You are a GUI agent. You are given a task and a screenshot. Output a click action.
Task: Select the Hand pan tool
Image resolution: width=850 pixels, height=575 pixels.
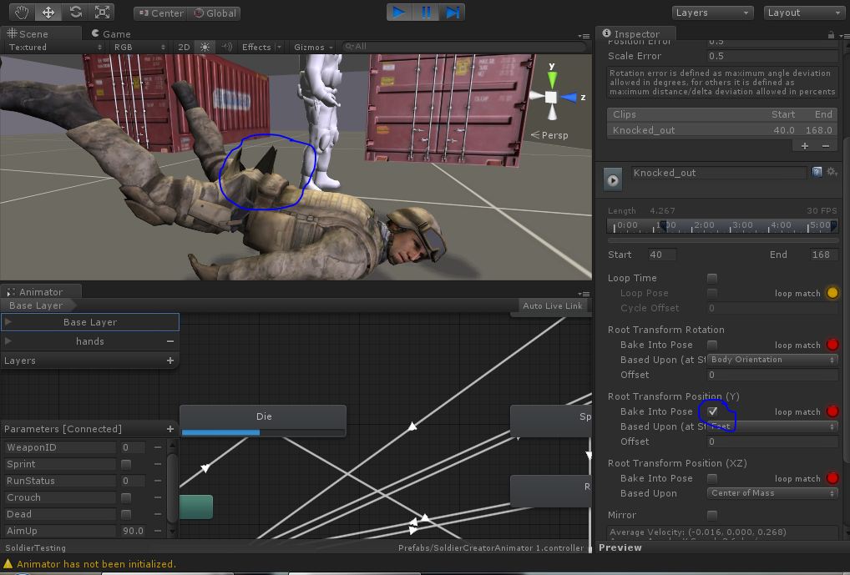coord(21,12)
